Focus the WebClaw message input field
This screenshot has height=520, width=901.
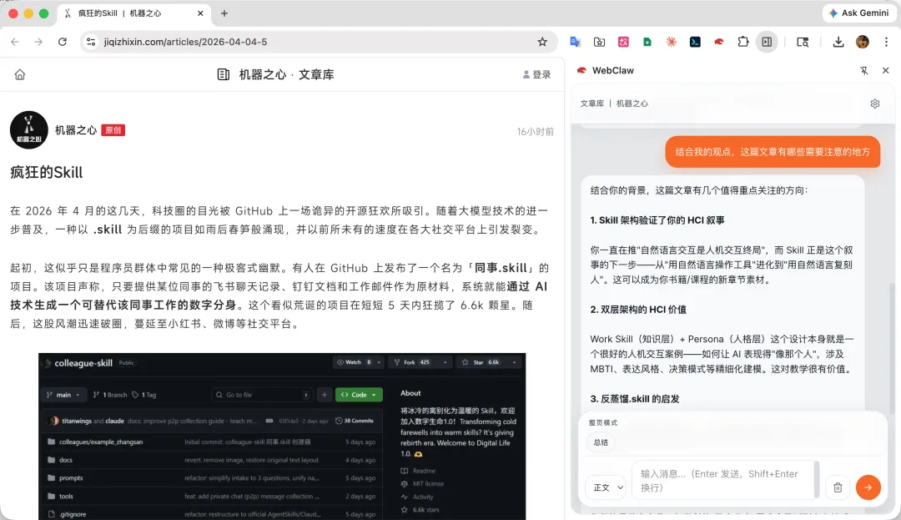(723, 481)
